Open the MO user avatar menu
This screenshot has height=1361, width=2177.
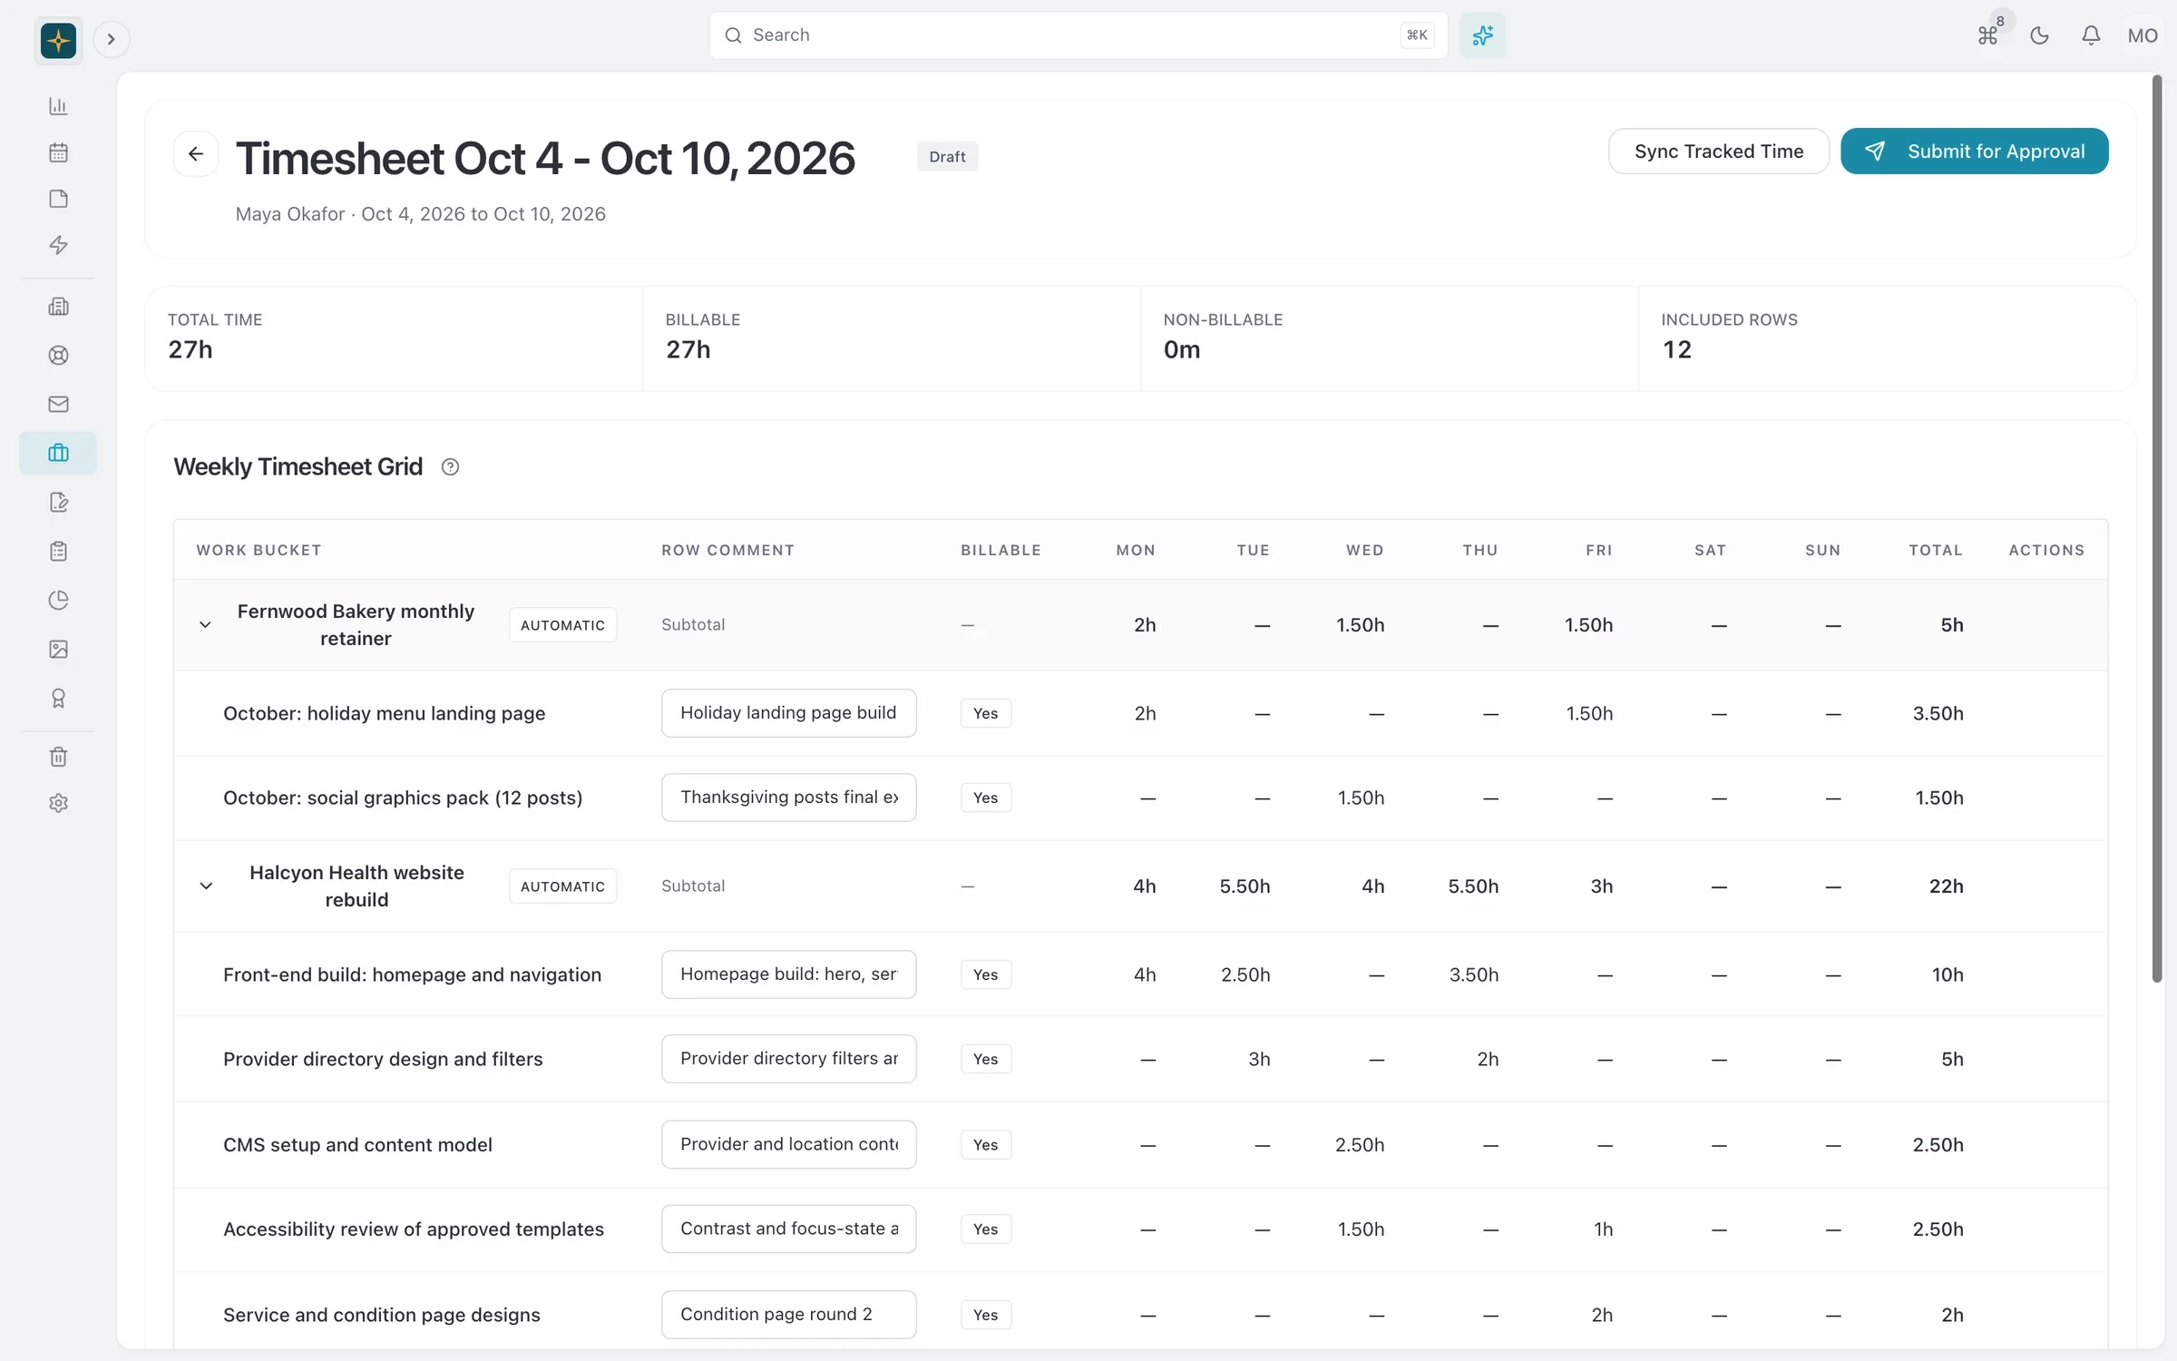pos(2143,35)
